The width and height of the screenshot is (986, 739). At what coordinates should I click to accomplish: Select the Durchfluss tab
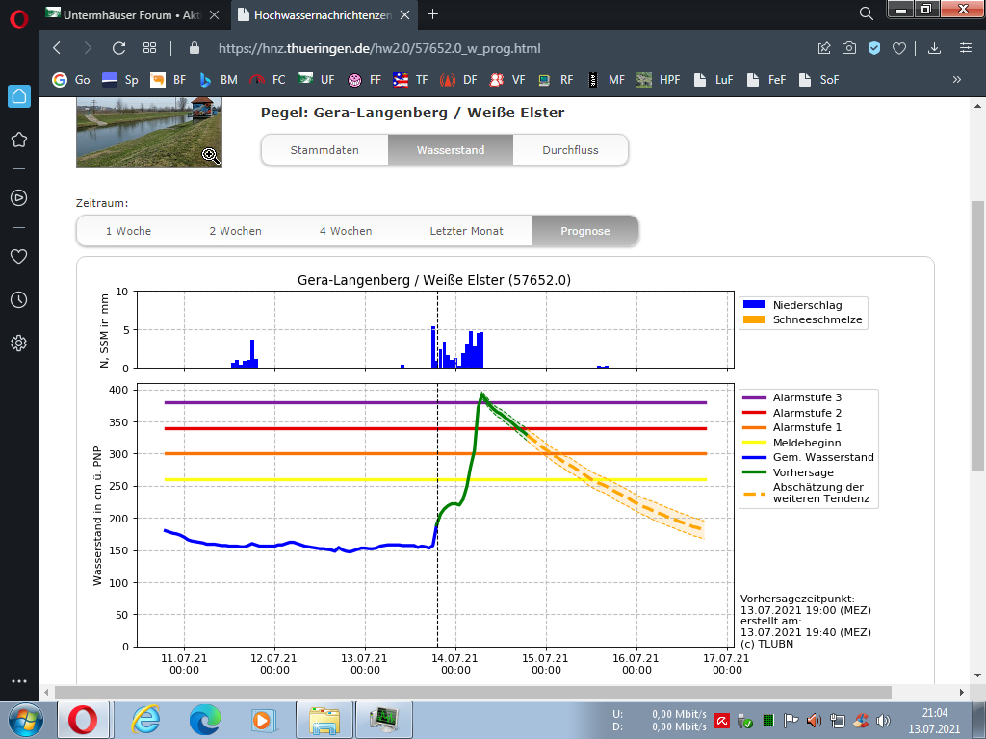(570, 150)
